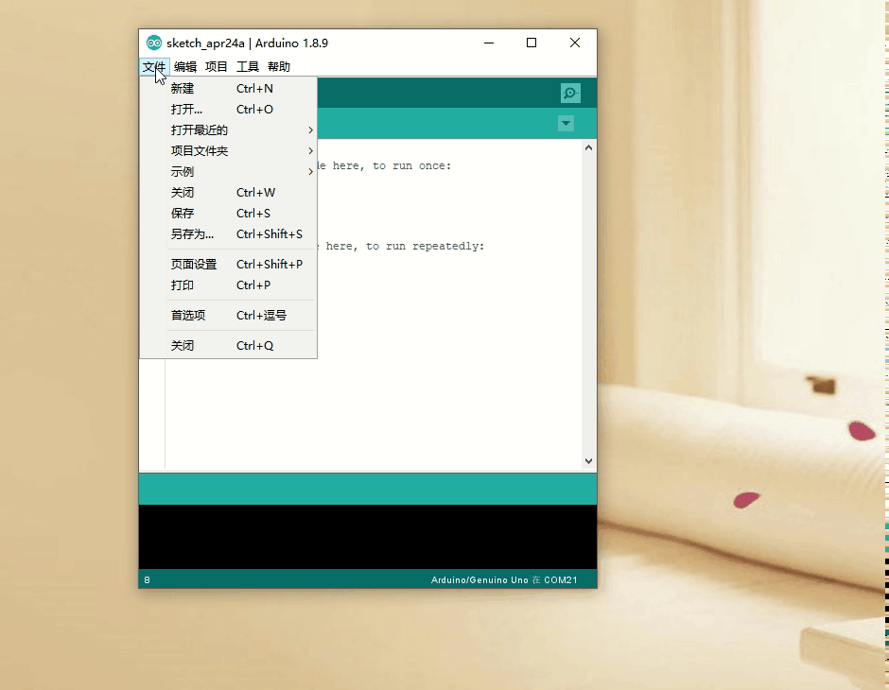Click the line number 8 in status bar
The width and height of the screenshot is (889, 690).
148,580
